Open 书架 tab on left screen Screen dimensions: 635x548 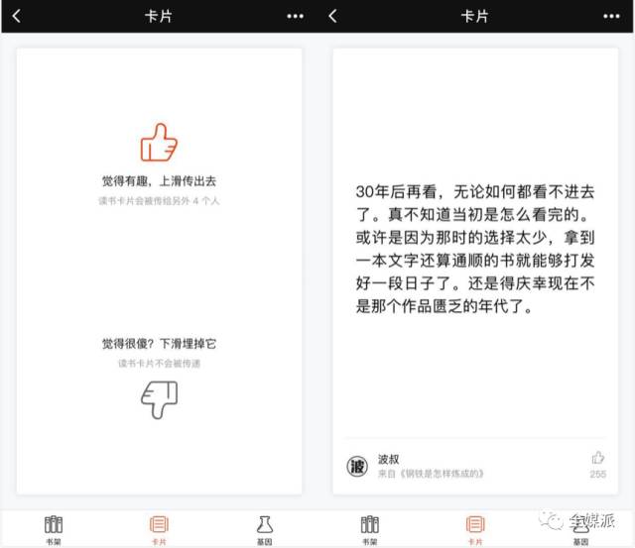pyautogui.click(x=54, y=528)
